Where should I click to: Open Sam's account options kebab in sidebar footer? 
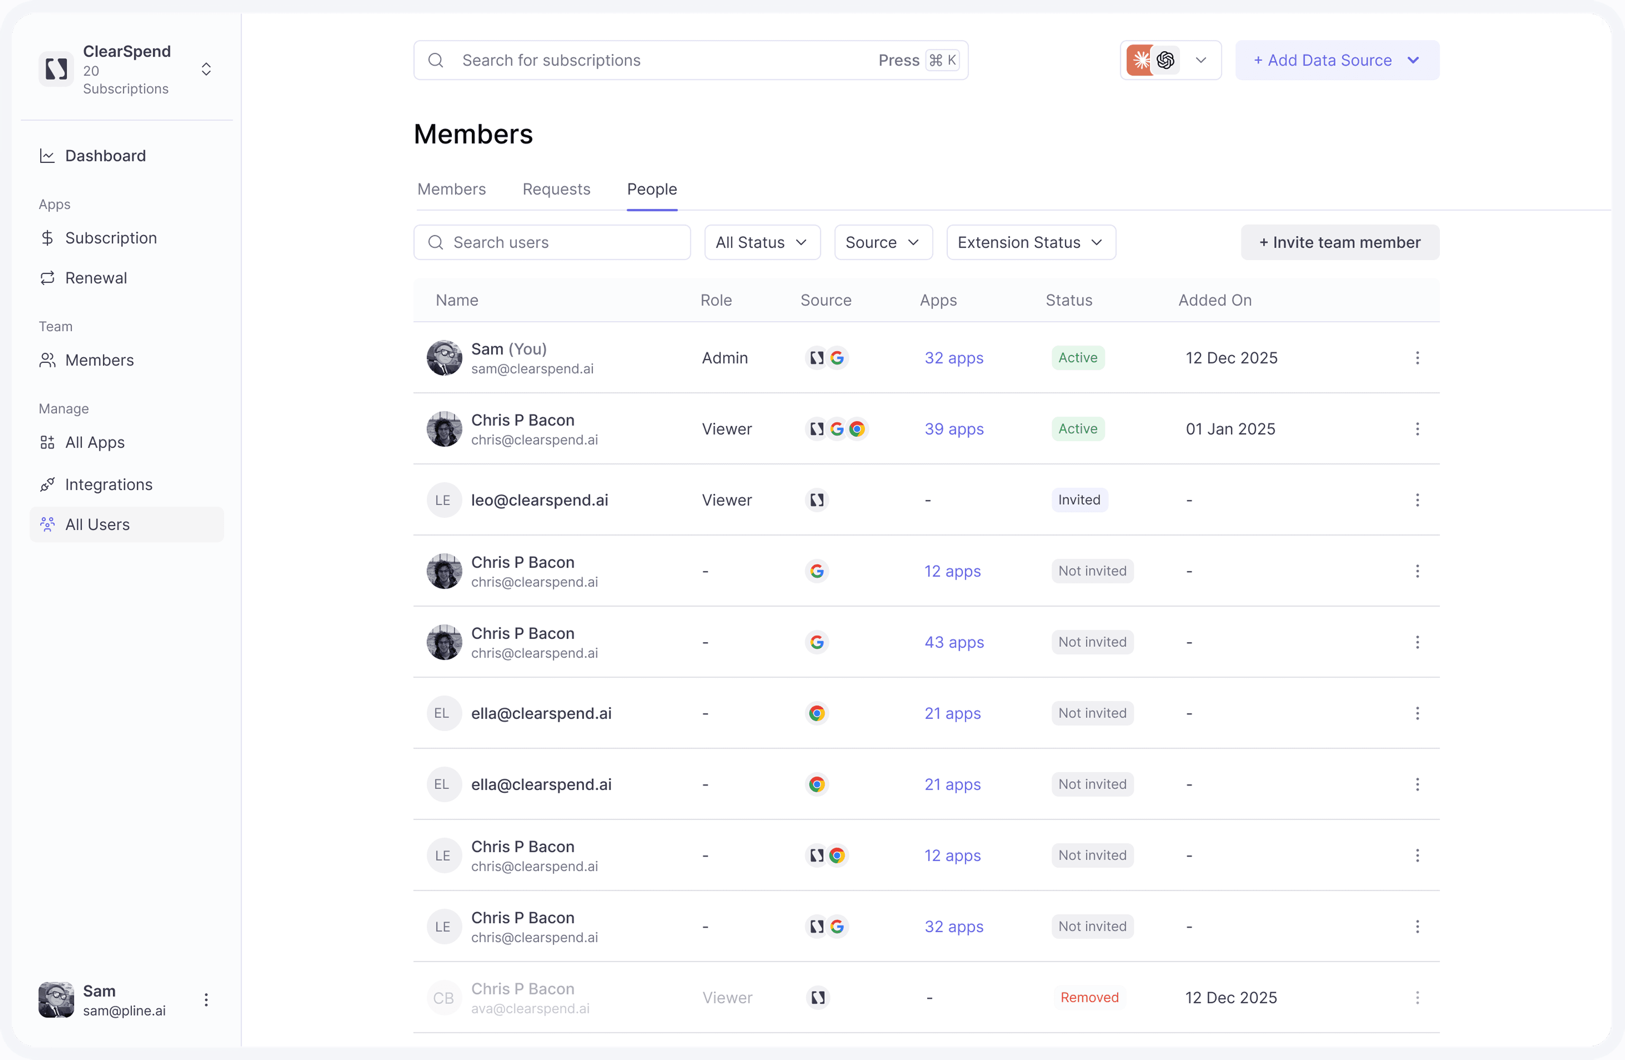click(x=206, y=1000)
